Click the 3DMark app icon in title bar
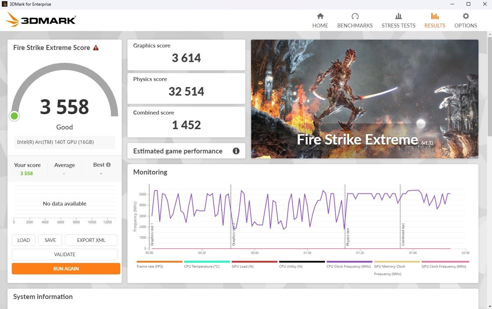This screenshot has height=309, width=492. [x=4, y=4]
